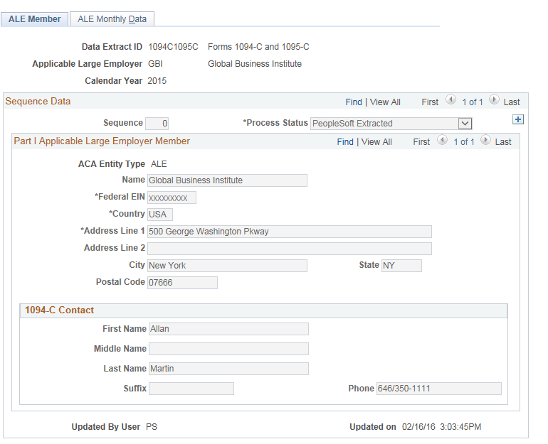Click the empty Address Line 2 field
Screen dimensions: 548x444
click(x=290, y=249)
